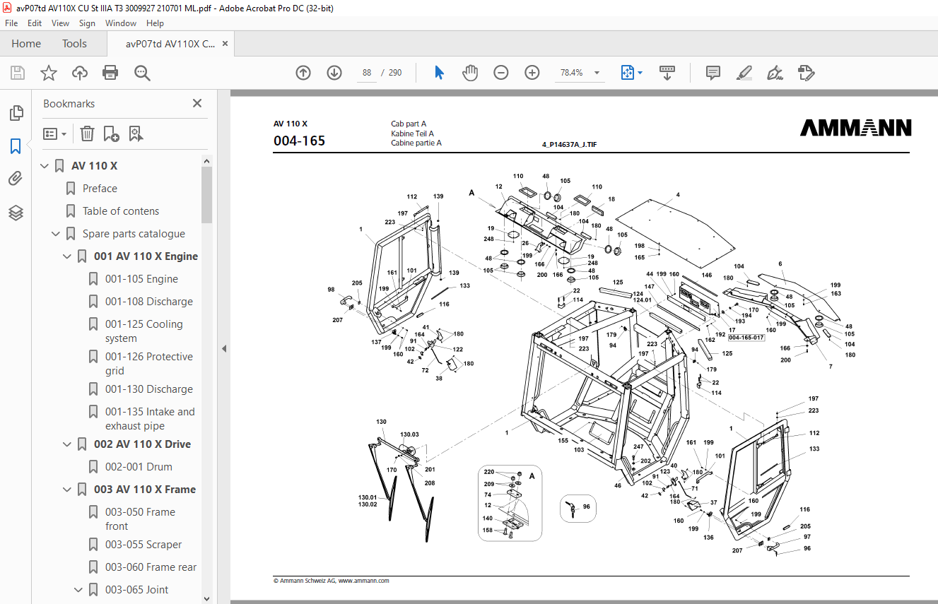Screen dimensions: 938x604
Task: Click the bookmarks panel scrollbar down arrow
Action: [206, 598]
